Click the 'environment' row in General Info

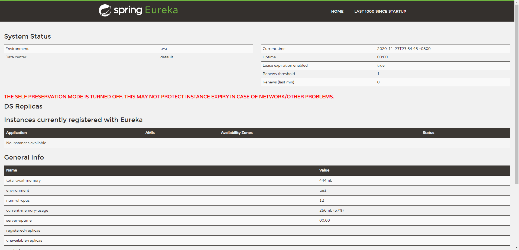[x=257, y=190]
